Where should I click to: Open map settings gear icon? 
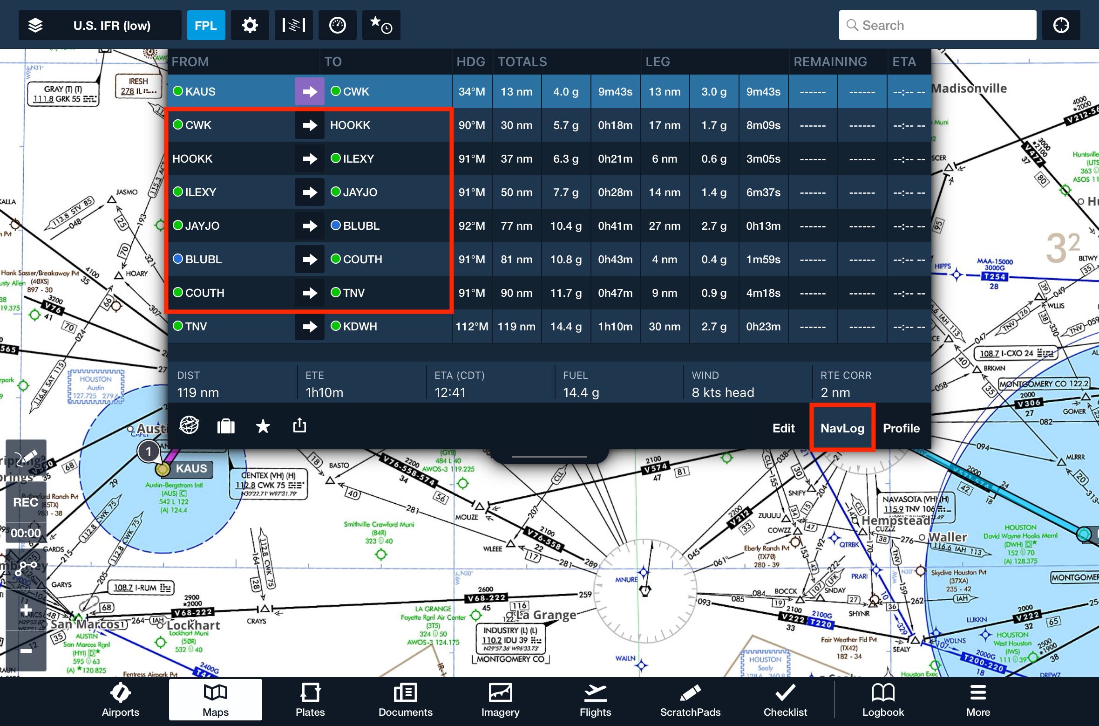(250, 25)
